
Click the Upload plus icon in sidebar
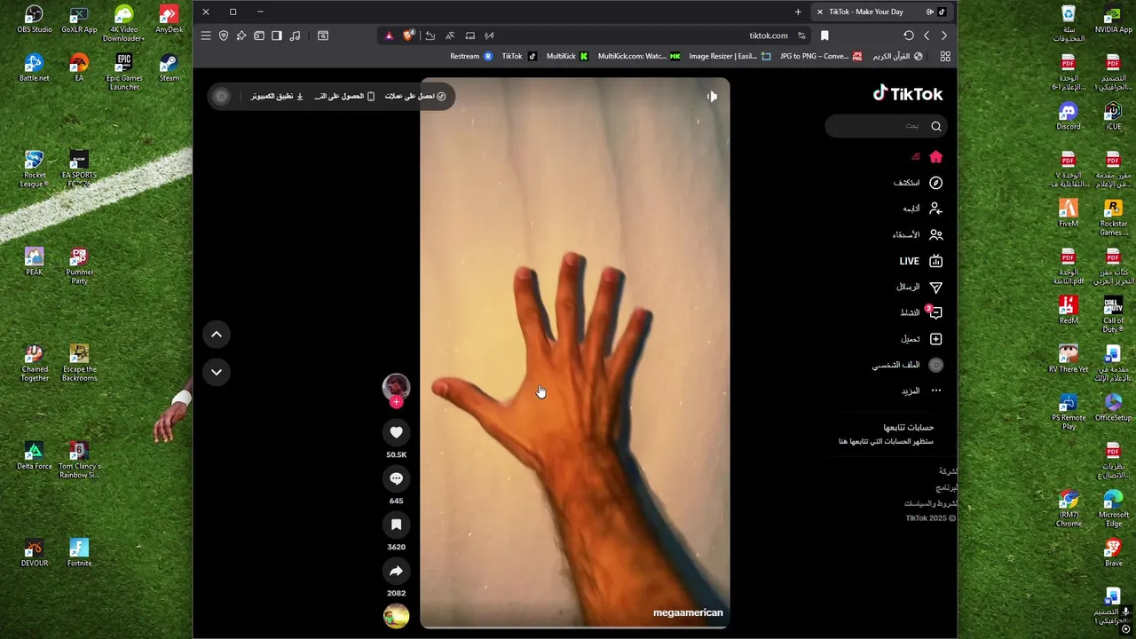(x=935, y=339)
